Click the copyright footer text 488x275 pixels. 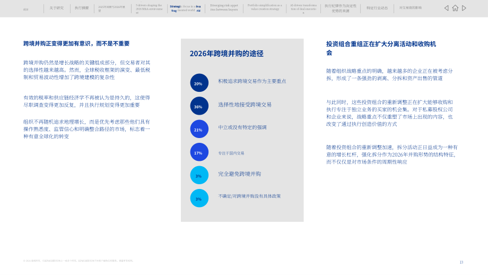[x=78, y=261]
